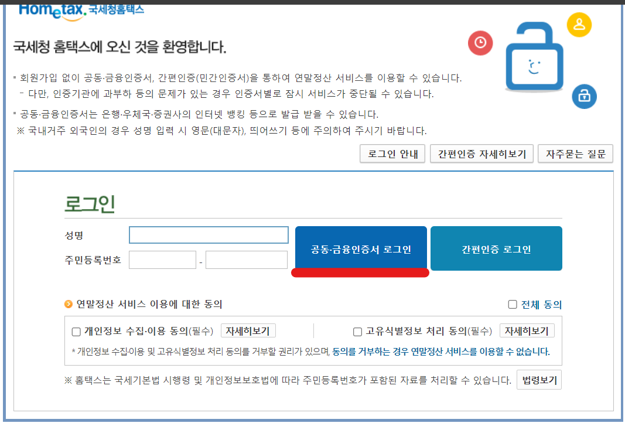Click the 공동·금융인증서 로그인 button

tap(360, 248)
